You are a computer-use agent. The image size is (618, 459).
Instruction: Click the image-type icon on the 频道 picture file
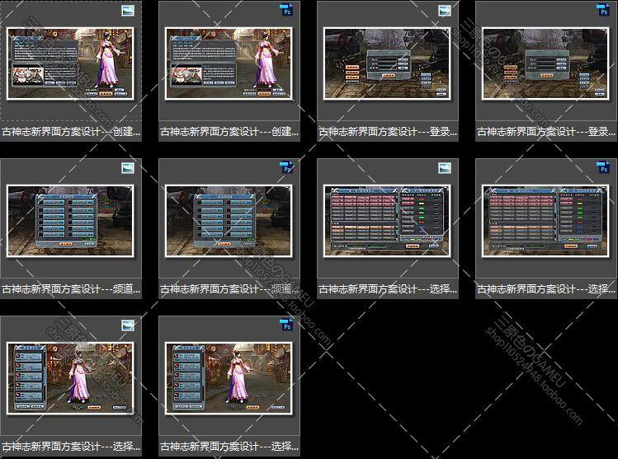(128, 168)
